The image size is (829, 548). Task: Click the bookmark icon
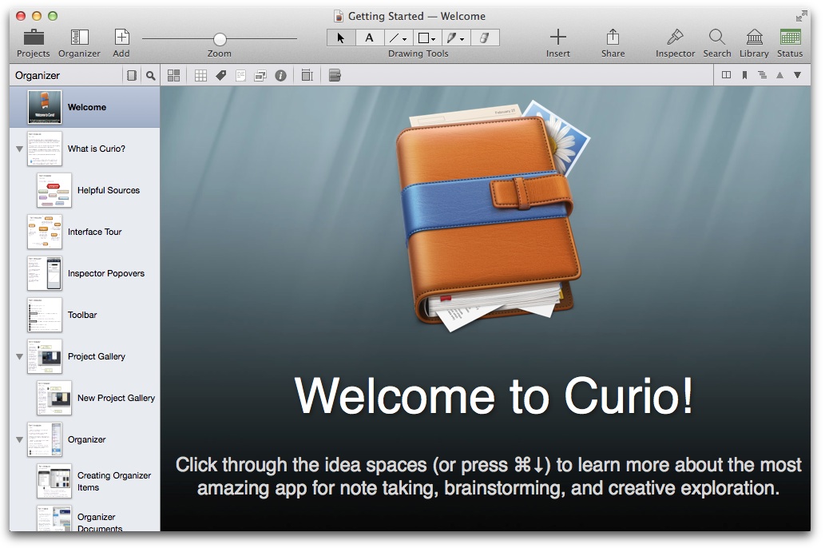point(744,75)
